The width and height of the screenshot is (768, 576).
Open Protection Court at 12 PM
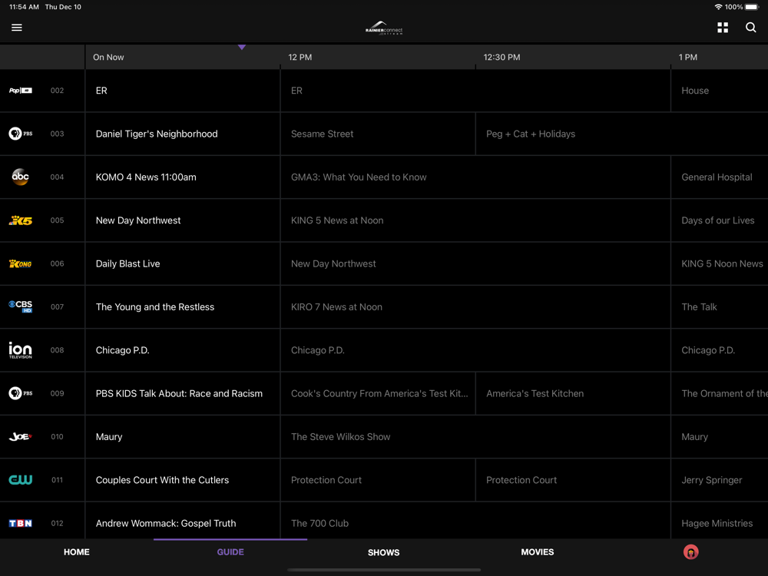(378, 480)
